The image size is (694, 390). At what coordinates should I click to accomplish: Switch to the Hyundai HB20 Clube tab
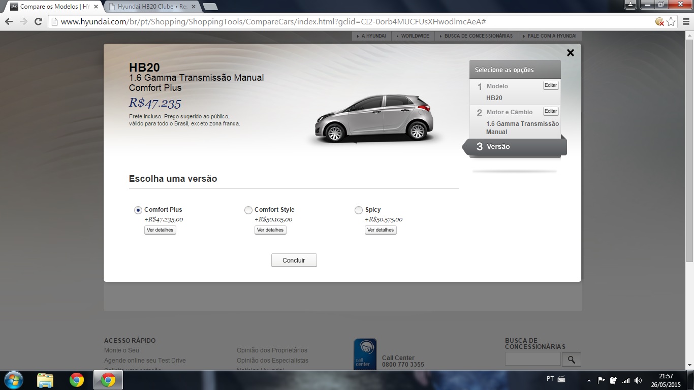tap(151, 7)
